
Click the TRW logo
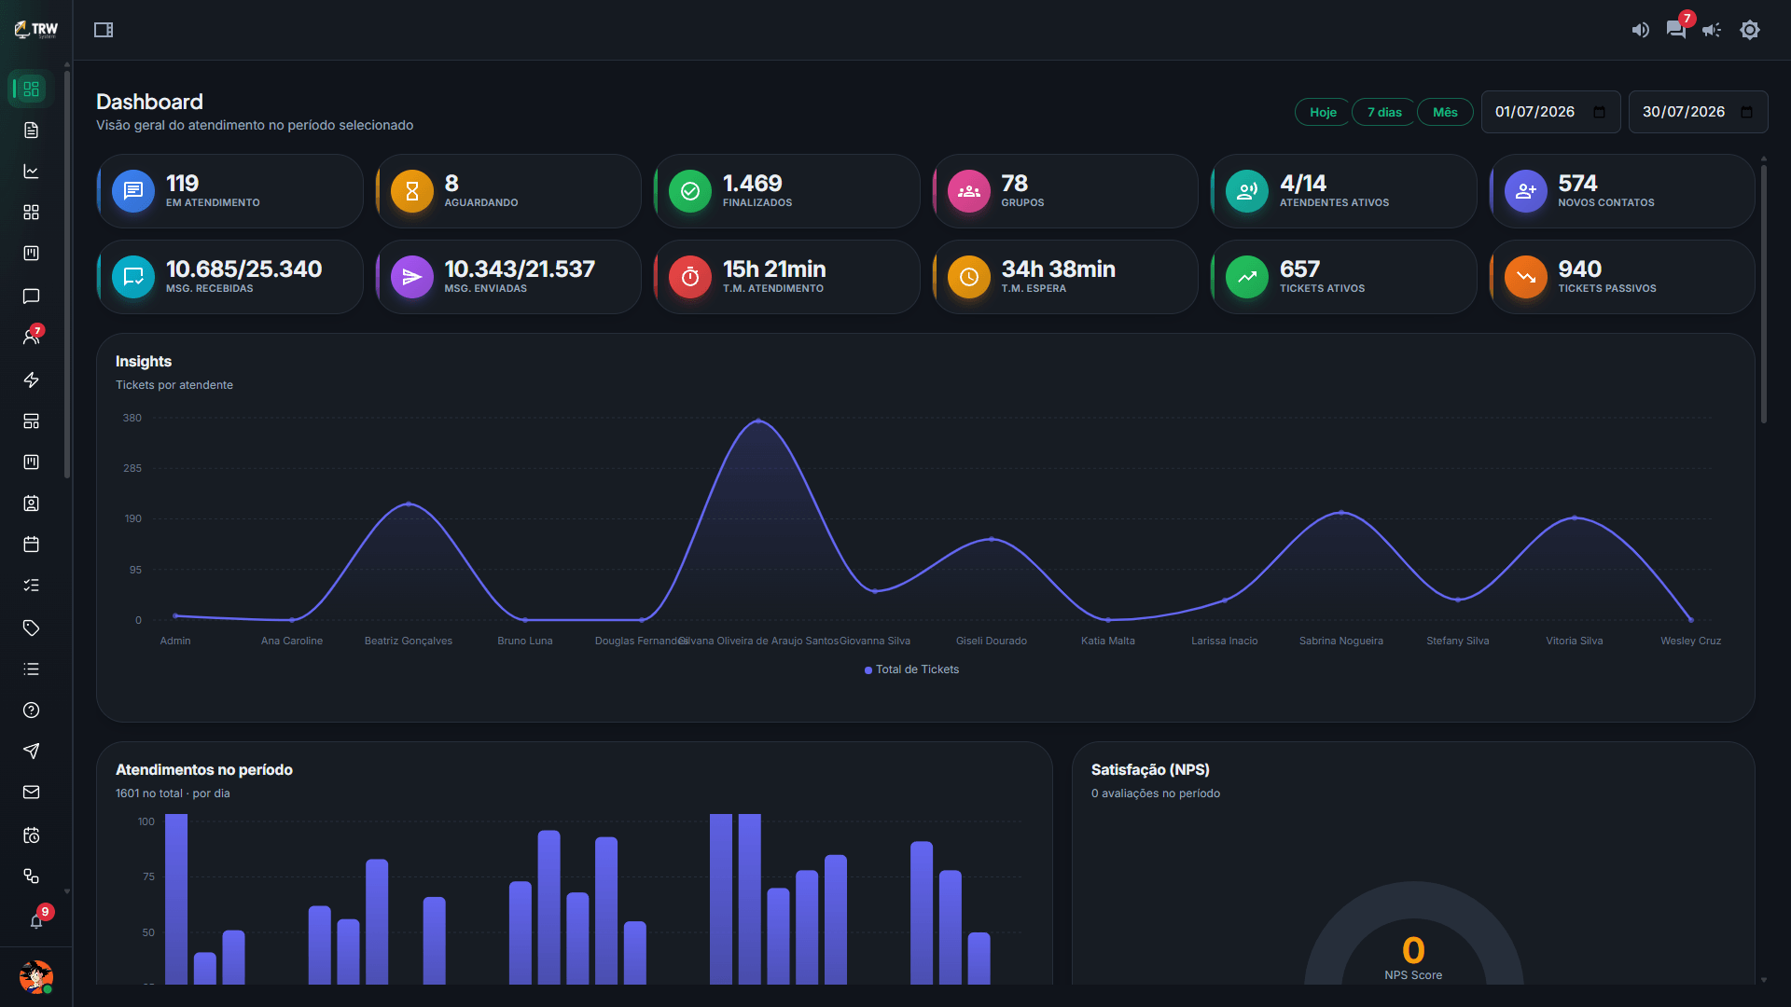[35, 30]
